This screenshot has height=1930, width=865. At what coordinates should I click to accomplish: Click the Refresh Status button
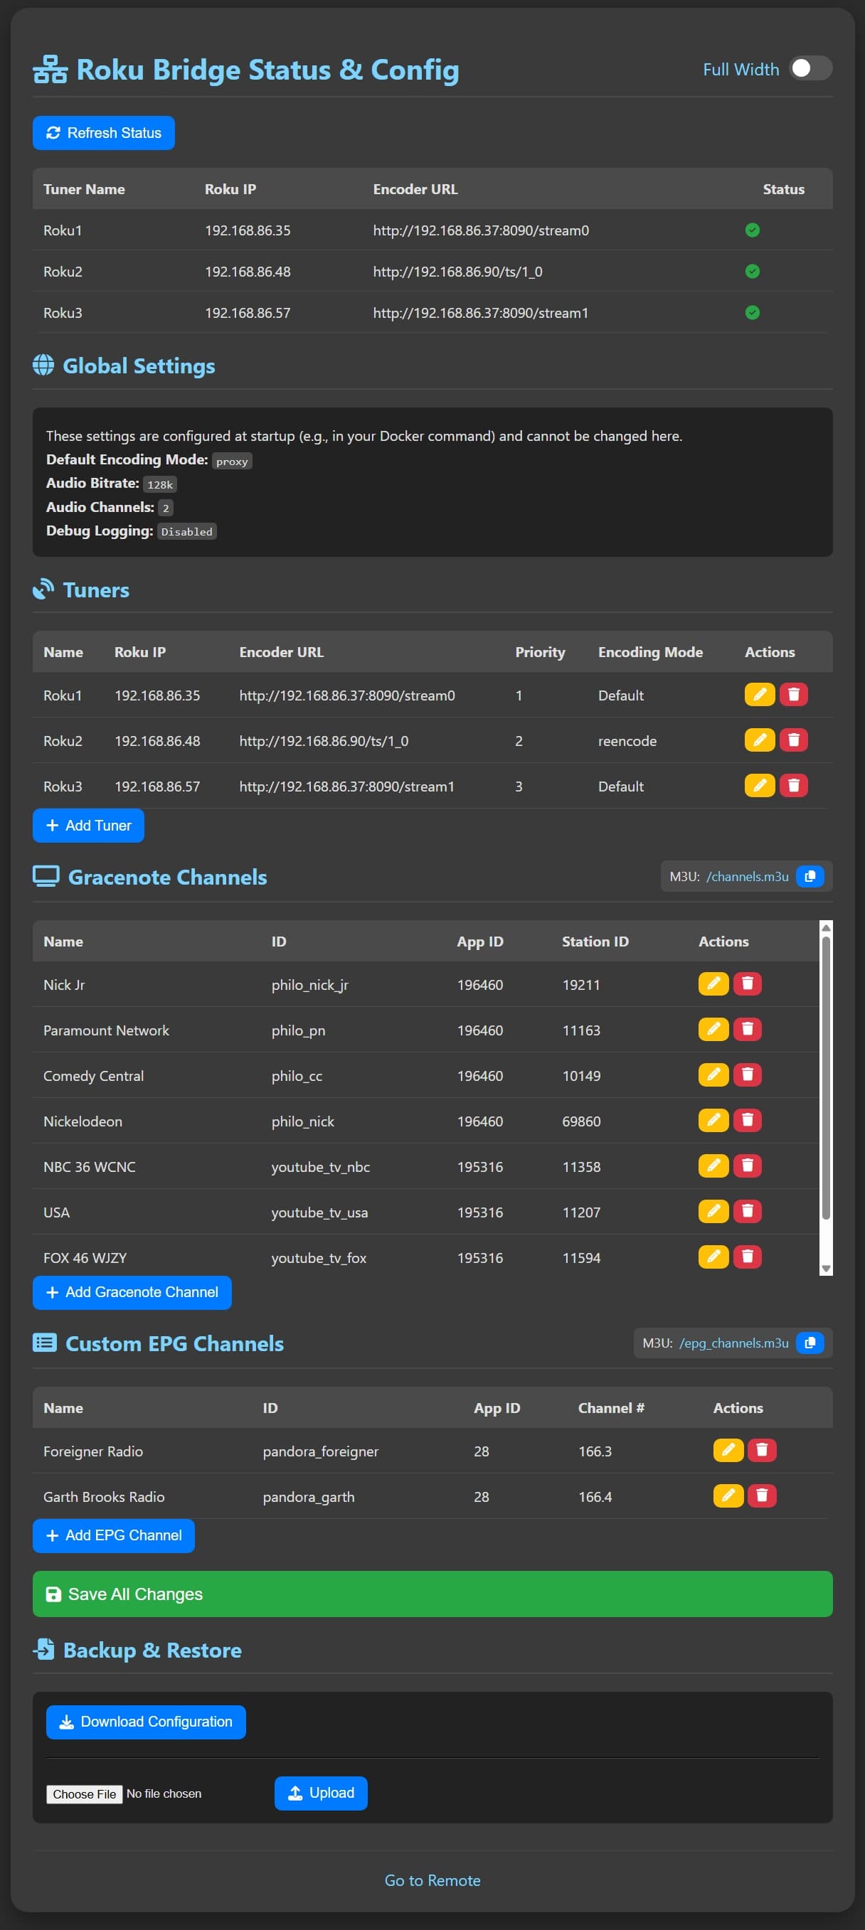(103, 132)
